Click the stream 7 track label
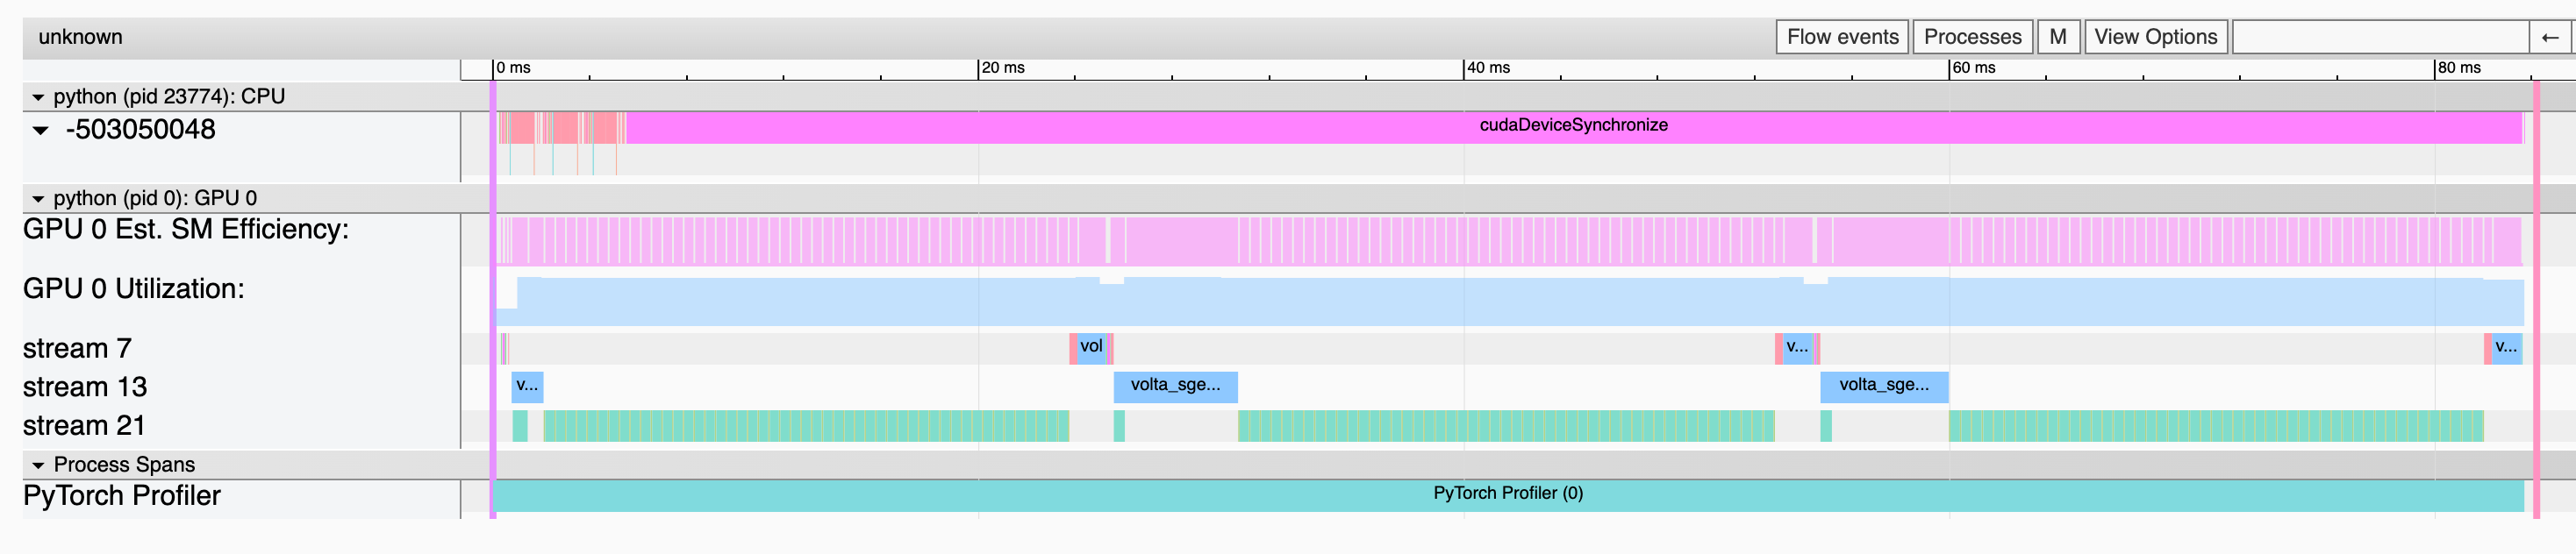 [77, 350]
